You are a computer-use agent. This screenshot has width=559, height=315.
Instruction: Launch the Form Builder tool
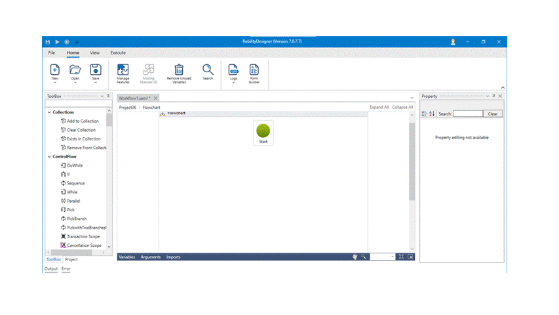coord(254,70)
